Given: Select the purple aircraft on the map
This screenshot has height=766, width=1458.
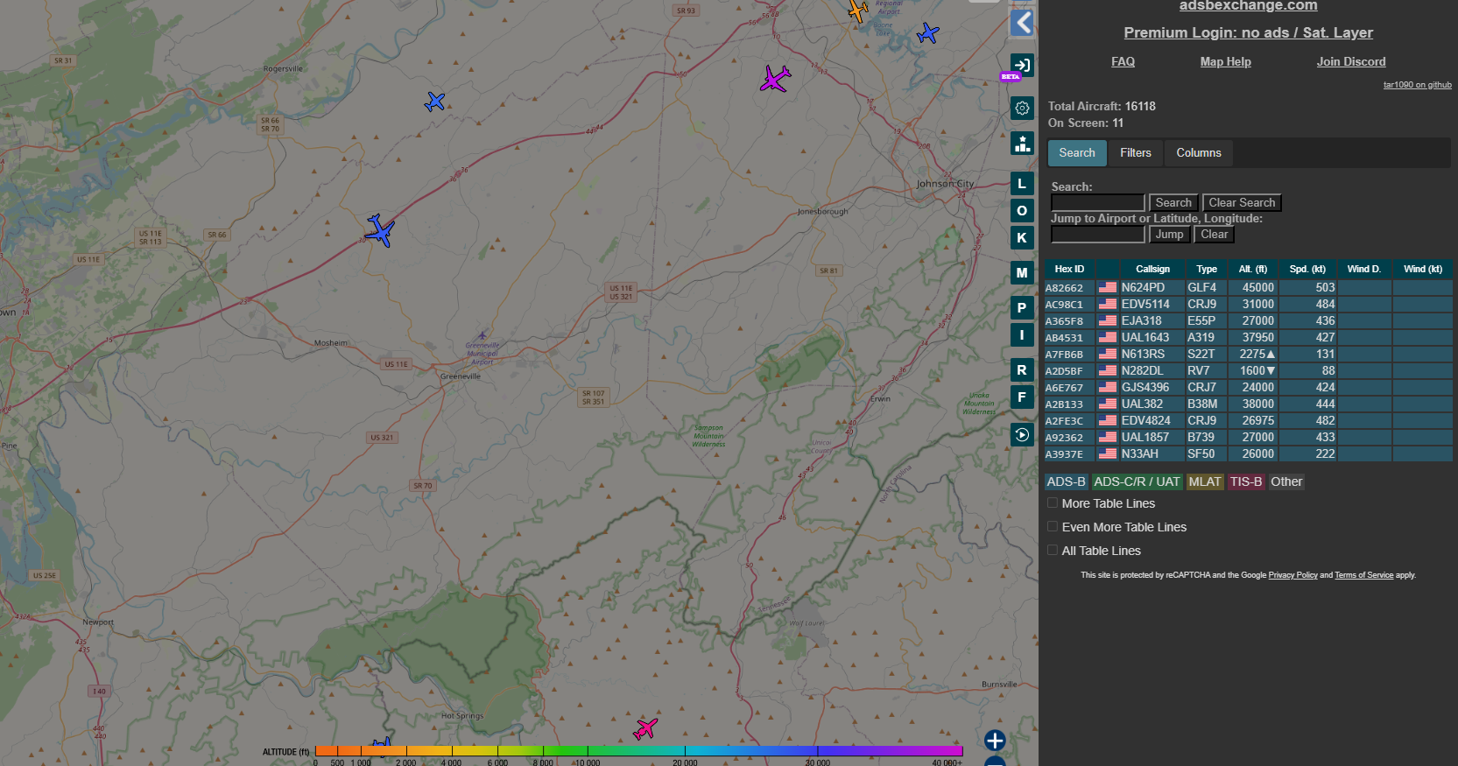Looking at the screenshot, I should point(775,79).
